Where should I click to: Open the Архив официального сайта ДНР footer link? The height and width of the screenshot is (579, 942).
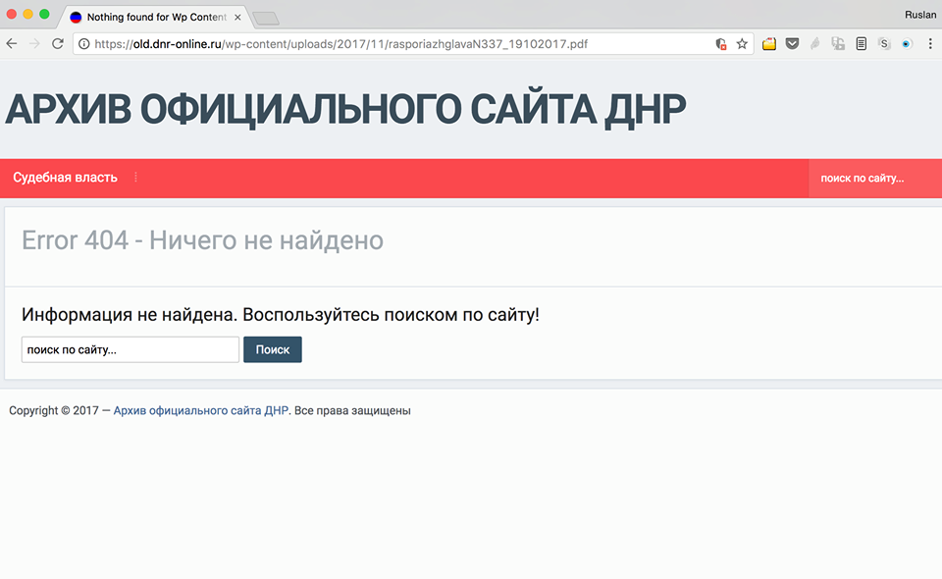(200, 411)
